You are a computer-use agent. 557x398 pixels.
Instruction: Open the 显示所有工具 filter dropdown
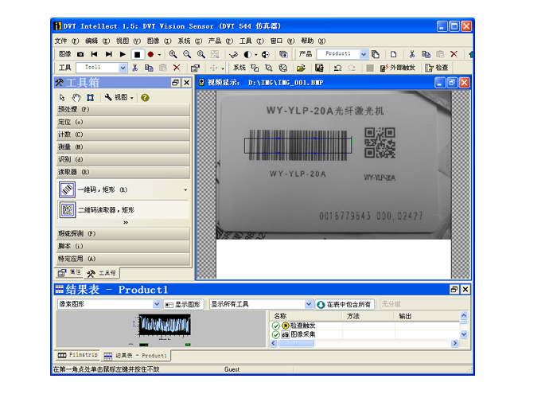[x=309, y=304]
